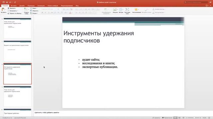Image resolution: width=213 pixels, height=119 pixels.
Task: Insert a Text Box (Текстовое поле)
Action: (127, 11)
